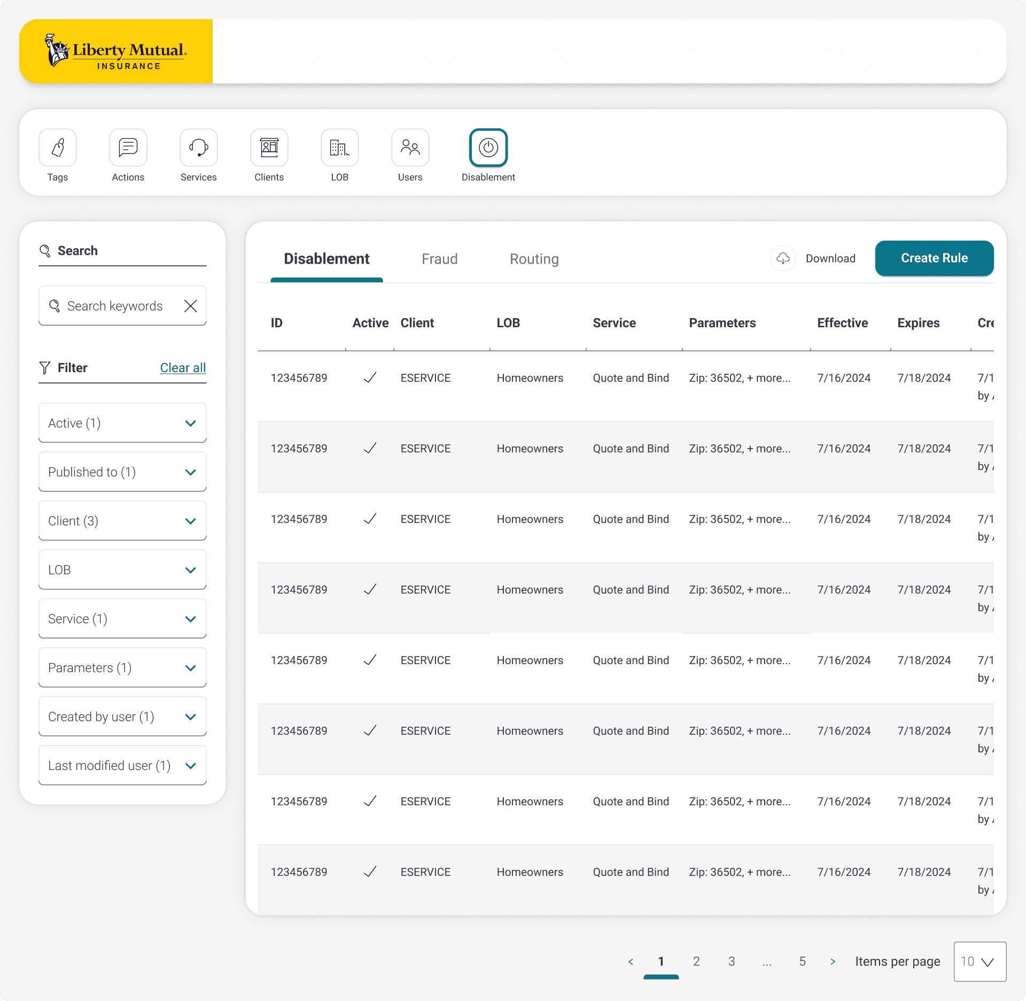Click the Search keywords input field
1026x1001 pixels.
pos(115,306)
